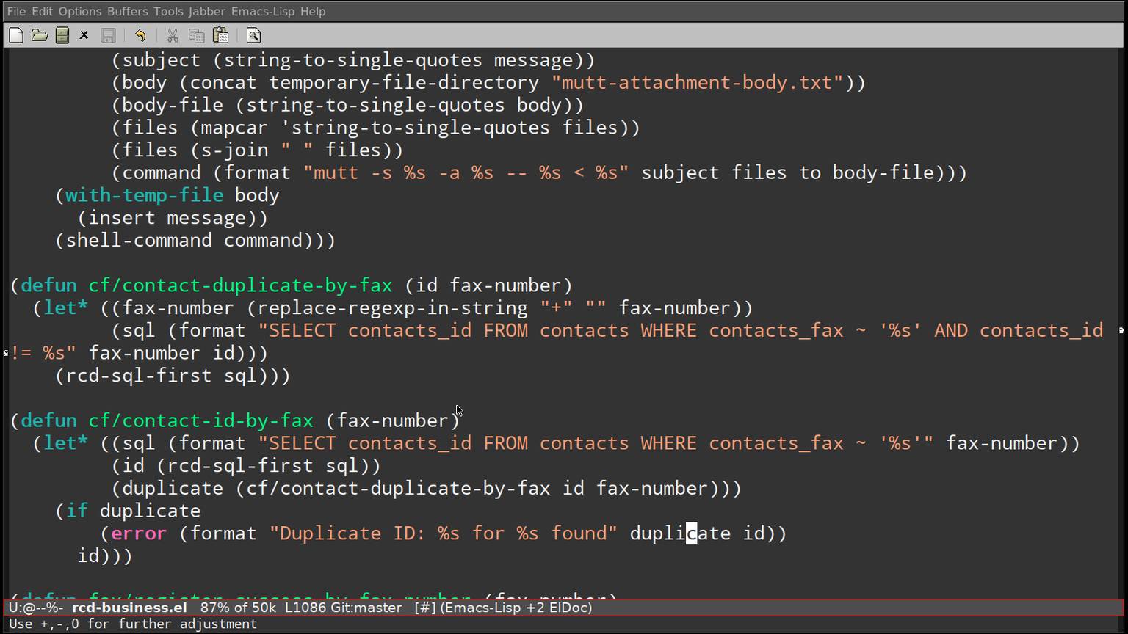Paste from the clipboard icon
This screenshot has height=634, width=1128.
click(220, 35)
